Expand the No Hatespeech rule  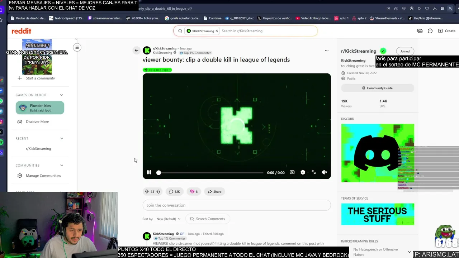410,252
